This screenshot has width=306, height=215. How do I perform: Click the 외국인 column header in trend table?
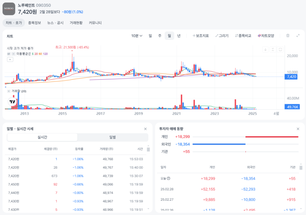(x=251, y=167)
